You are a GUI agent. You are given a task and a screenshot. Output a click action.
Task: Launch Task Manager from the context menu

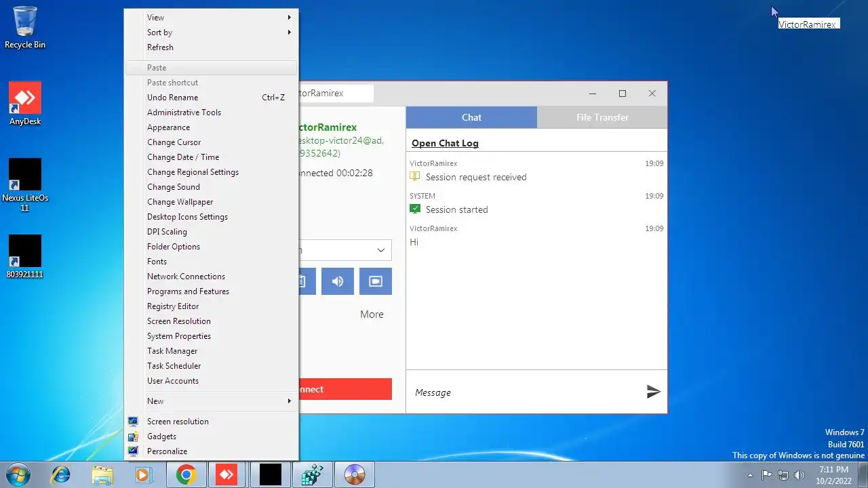[x=212, y=351]
